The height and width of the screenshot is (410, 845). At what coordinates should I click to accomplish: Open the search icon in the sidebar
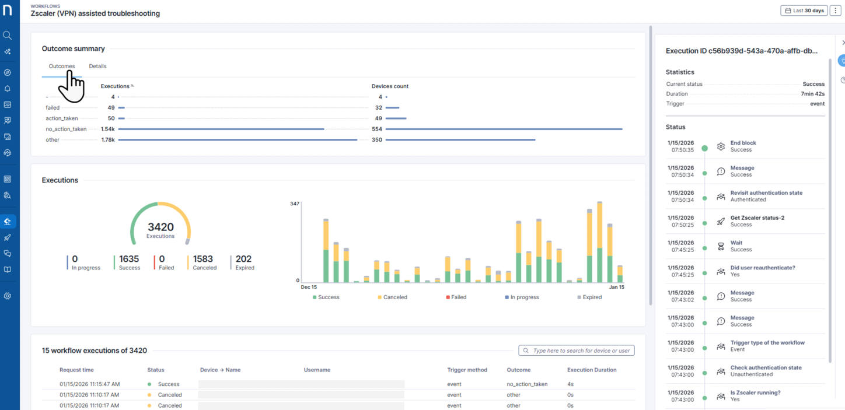8,36
